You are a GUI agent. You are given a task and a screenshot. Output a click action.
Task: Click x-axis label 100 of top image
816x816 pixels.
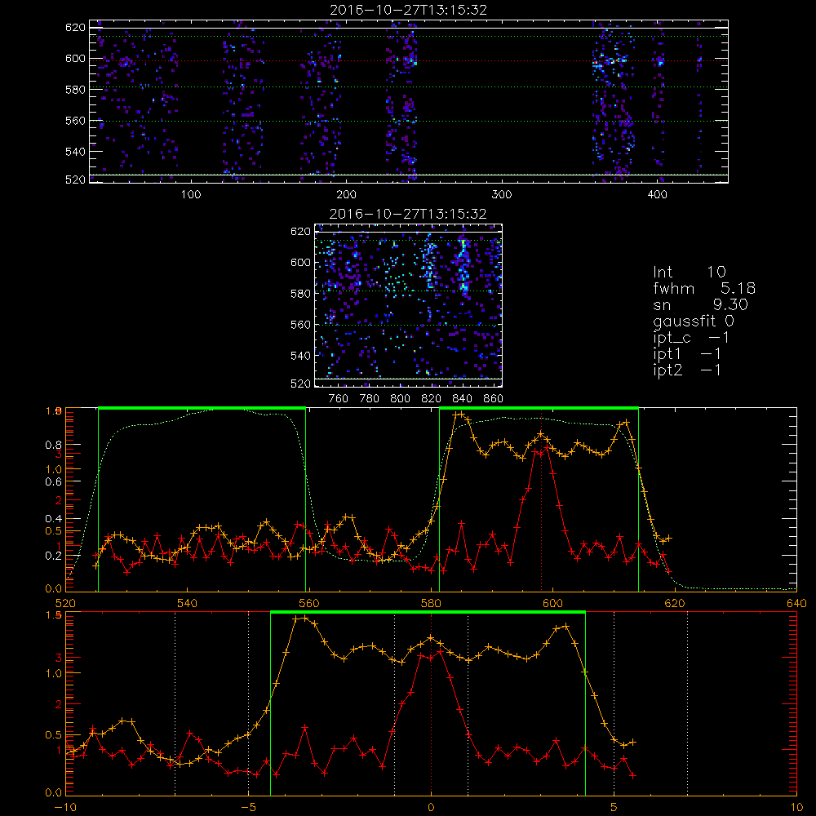pyautogui.click(x=191, y=195)
